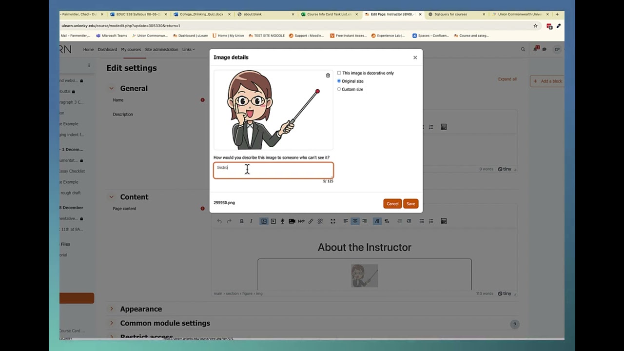This screenshot has height=351, width=624.
Task: Click numbered list icon in Description toolbar
Action: pyautogui.click(x=431, y=127)
